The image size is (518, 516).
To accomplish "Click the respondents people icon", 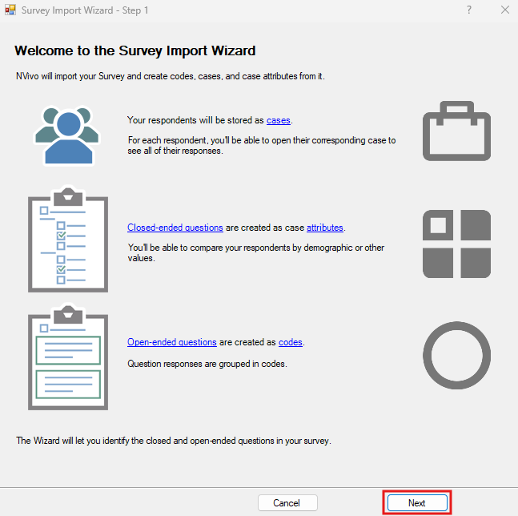I will 67,135.
